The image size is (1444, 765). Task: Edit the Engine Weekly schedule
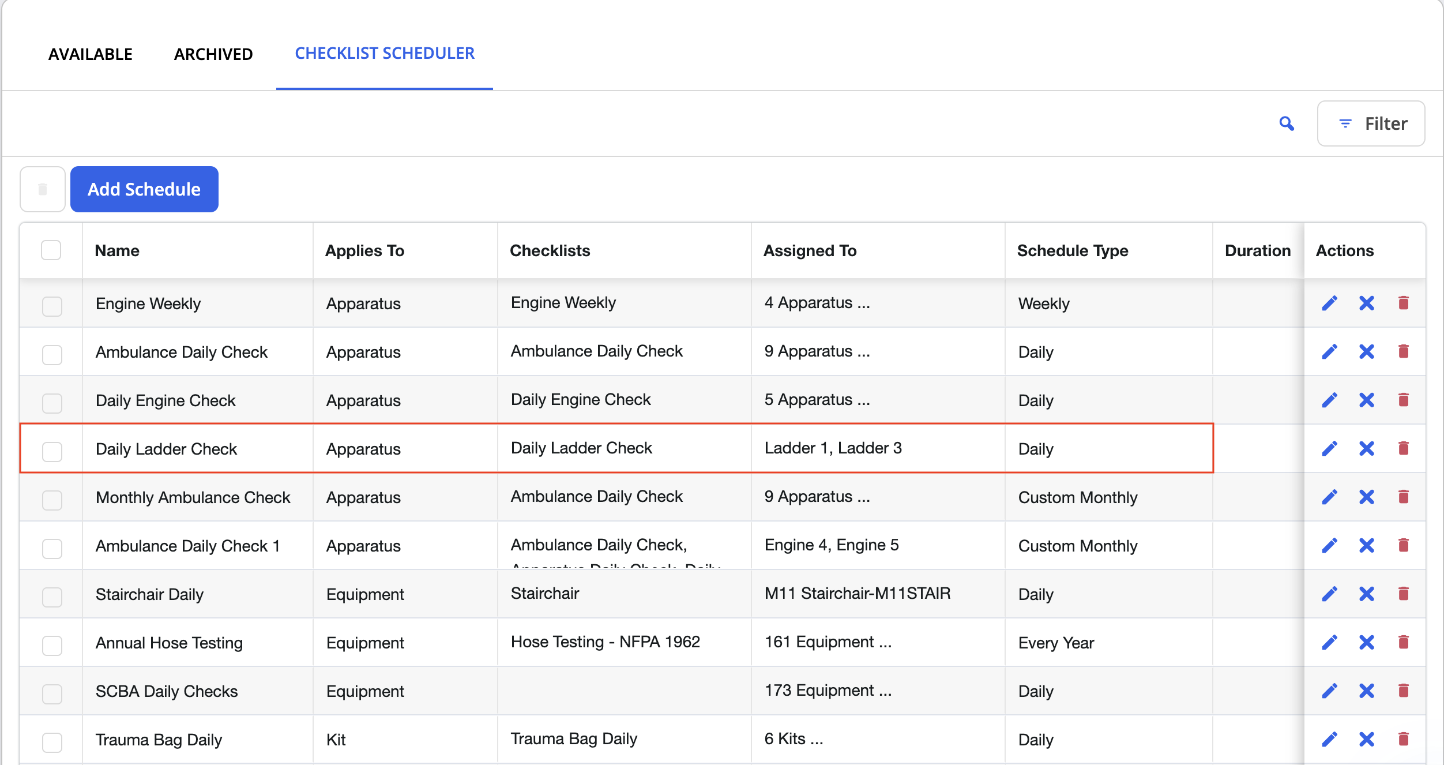pyautogui.click(x=1330, y=303)
